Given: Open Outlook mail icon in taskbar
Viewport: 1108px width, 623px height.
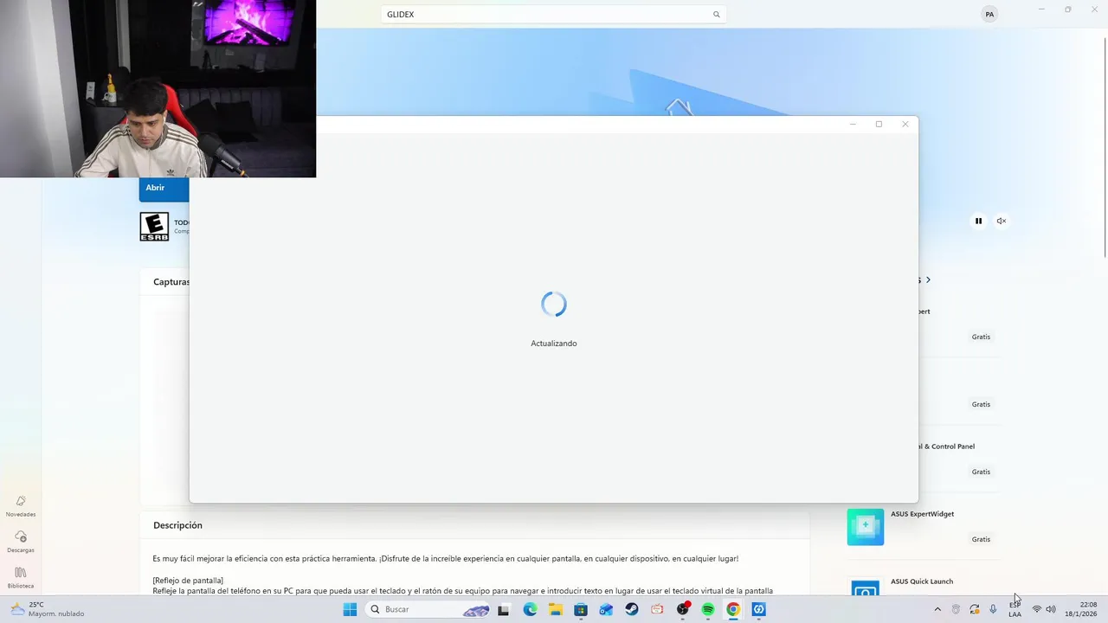Looking at the screenshot, I should (x=606, y=609).
